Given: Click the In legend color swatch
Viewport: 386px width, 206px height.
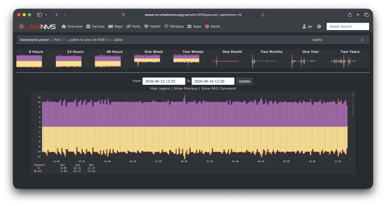Looking at the screenshot, I should 35,168.
